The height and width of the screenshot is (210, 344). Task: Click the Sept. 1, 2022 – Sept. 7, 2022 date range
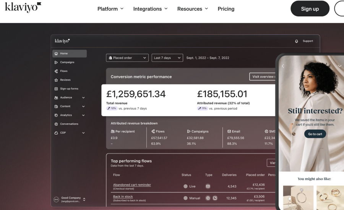click(x=208, y=58)
